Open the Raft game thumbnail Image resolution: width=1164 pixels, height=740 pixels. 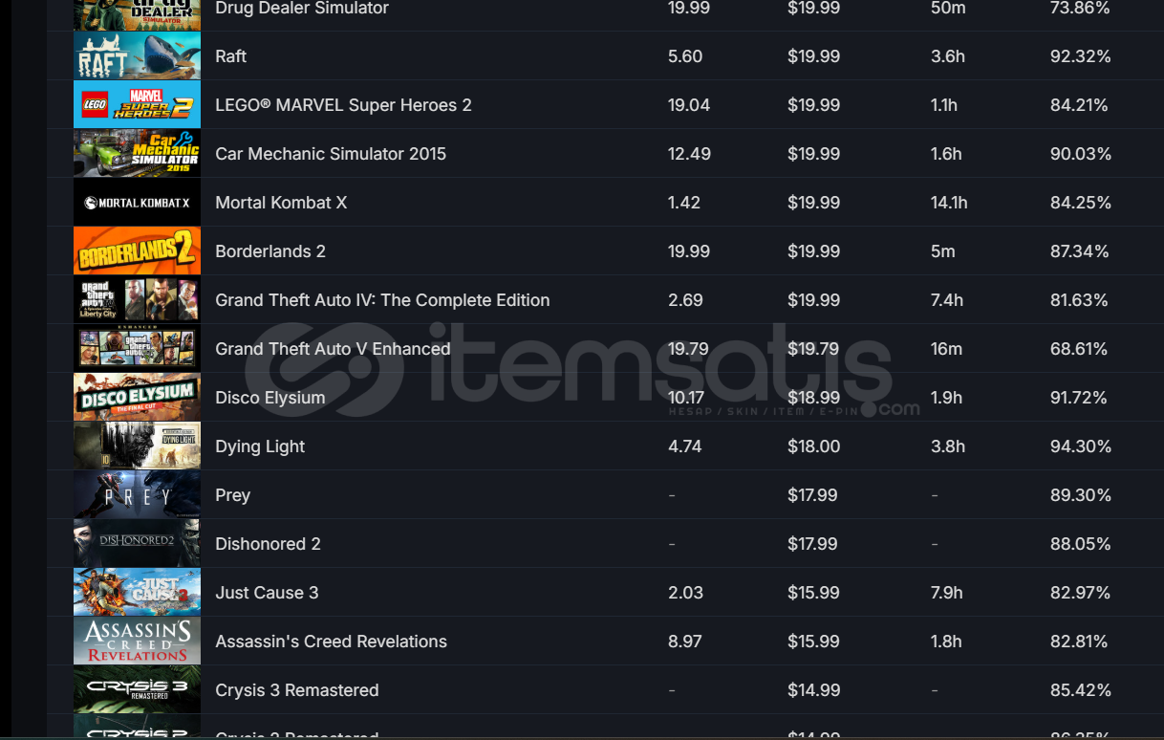pyautogui.click(x=137, y=56)
